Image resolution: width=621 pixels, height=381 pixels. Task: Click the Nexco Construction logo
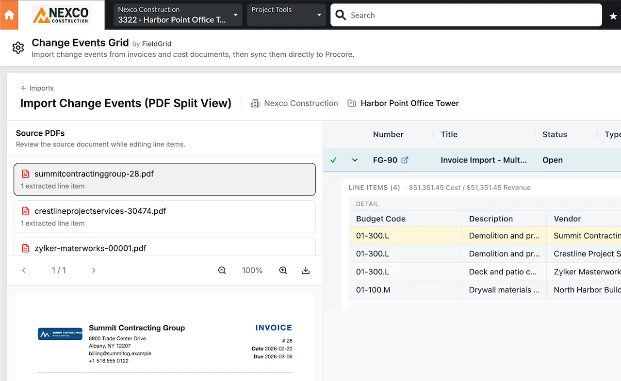pos(61,15)
